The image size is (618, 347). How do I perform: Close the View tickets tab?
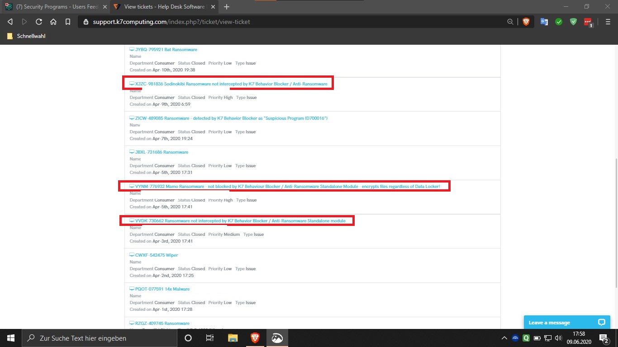click(x=212, y=7)
